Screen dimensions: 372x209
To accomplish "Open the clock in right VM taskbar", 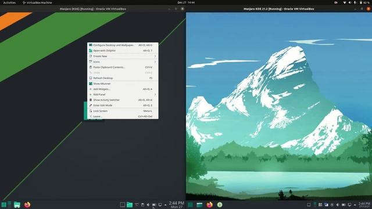I will pos(364,205).
